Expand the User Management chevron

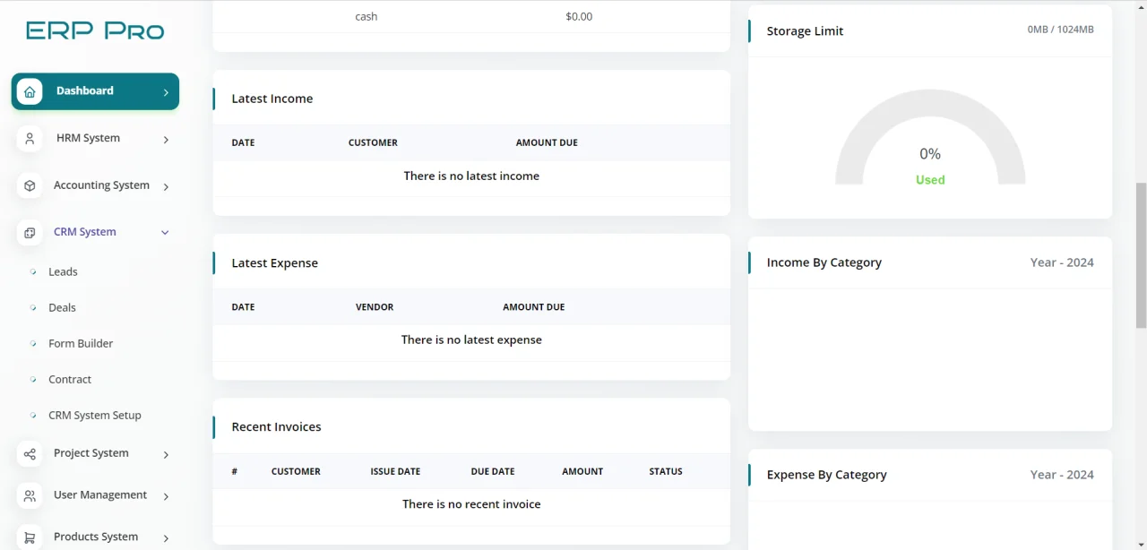(166, 496)
